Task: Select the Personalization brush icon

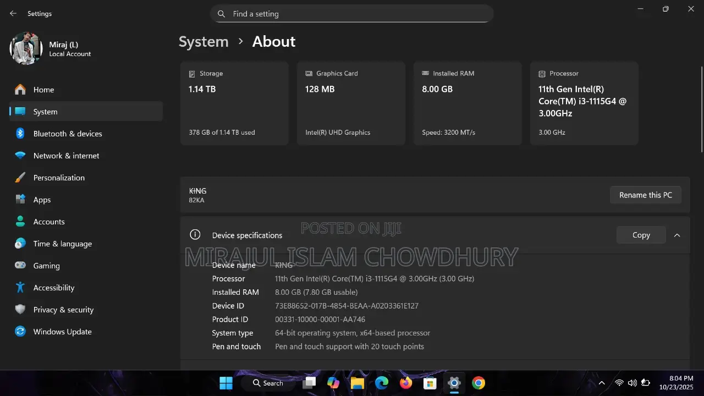Action: pos(20,178)
